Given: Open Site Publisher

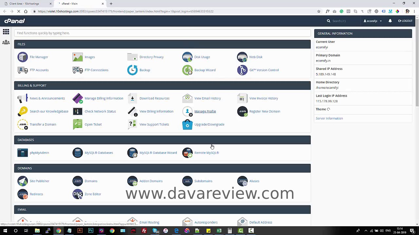Looking at the screenshot, I should (39, 181).
